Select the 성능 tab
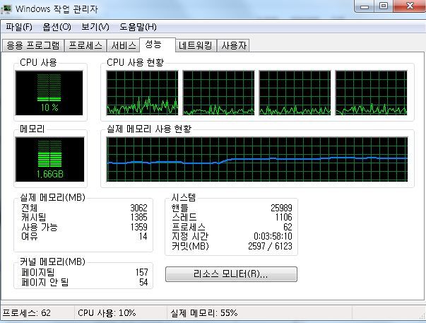The image size is (426, 323). pyautogui.click(x=158, y=45)
